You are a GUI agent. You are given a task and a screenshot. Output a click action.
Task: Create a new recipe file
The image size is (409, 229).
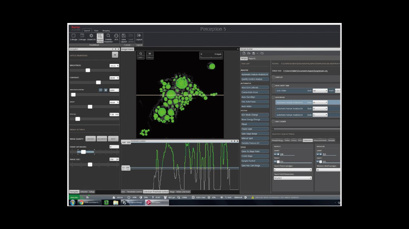(x=244, y=53)
